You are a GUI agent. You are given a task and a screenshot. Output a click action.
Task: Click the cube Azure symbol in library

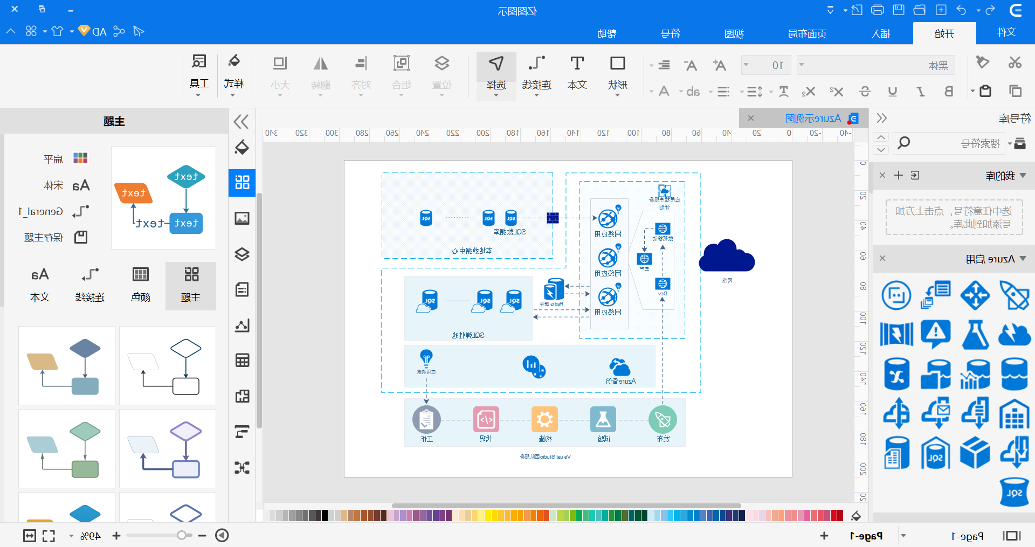tap(975, 453)
